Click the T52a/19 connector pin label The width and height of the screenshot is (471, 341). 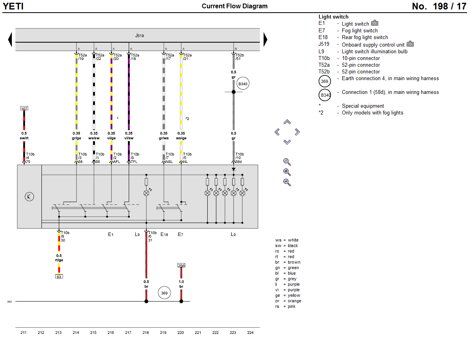[83, 57]
